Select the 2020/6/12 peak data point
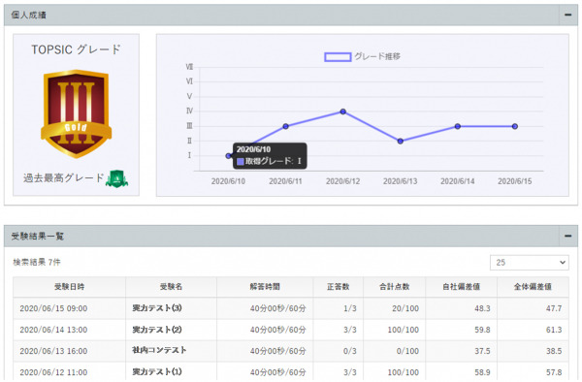This screenshot has height=382, width=582. (x=343, y=111)
